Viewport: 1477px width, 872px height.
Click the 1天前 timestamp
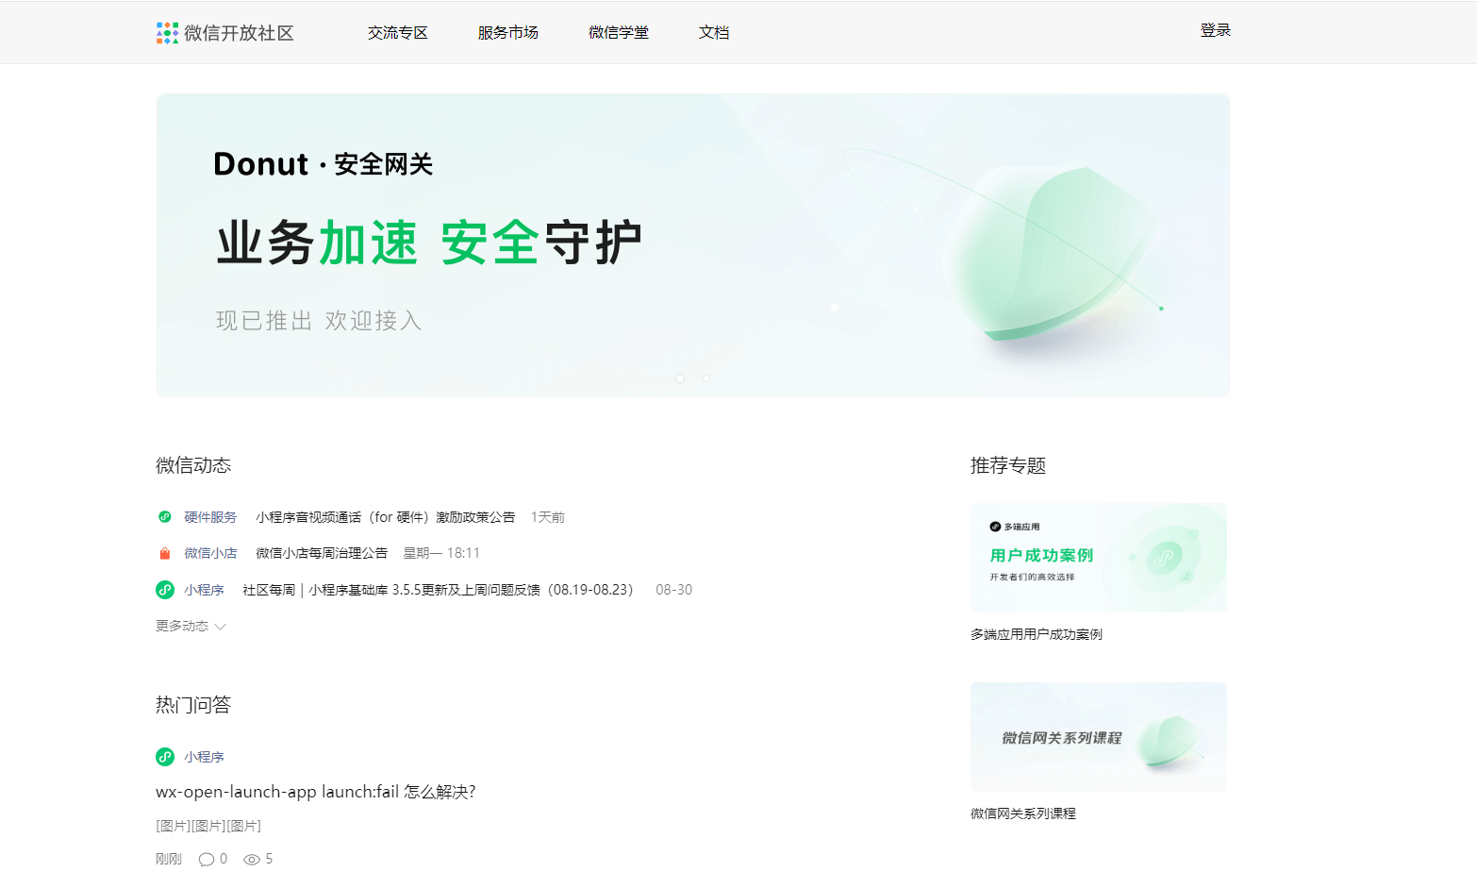[x=548, y=517]
